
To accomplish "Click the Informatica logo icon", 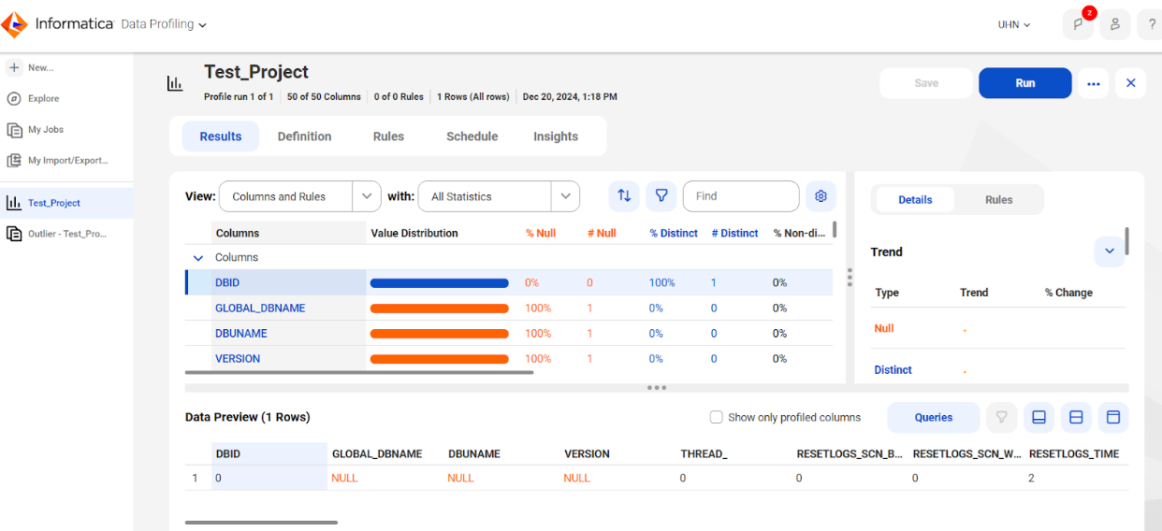I will (14, 23).
